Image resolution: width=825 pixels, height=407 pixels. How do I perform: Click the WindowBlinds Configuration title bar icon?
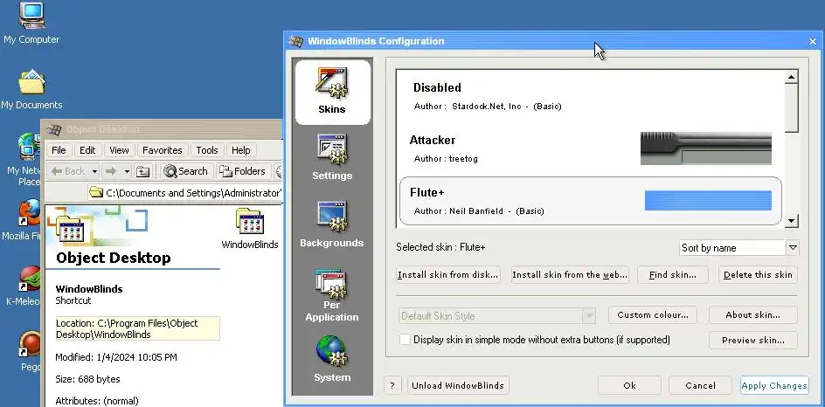(296, 41)
